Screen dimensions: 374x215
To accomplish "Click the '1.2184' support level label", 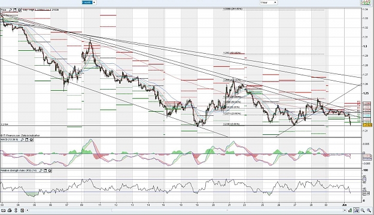I will (x=4, y=124).
